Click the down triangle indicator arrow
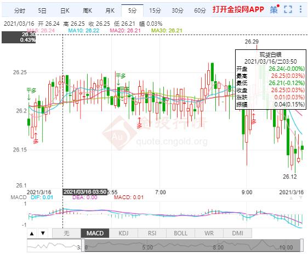Screen dimensions: 308x254 click(43, 233)
